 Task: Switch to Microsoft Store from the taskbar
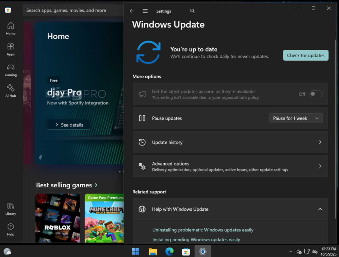tap(186, 251)
